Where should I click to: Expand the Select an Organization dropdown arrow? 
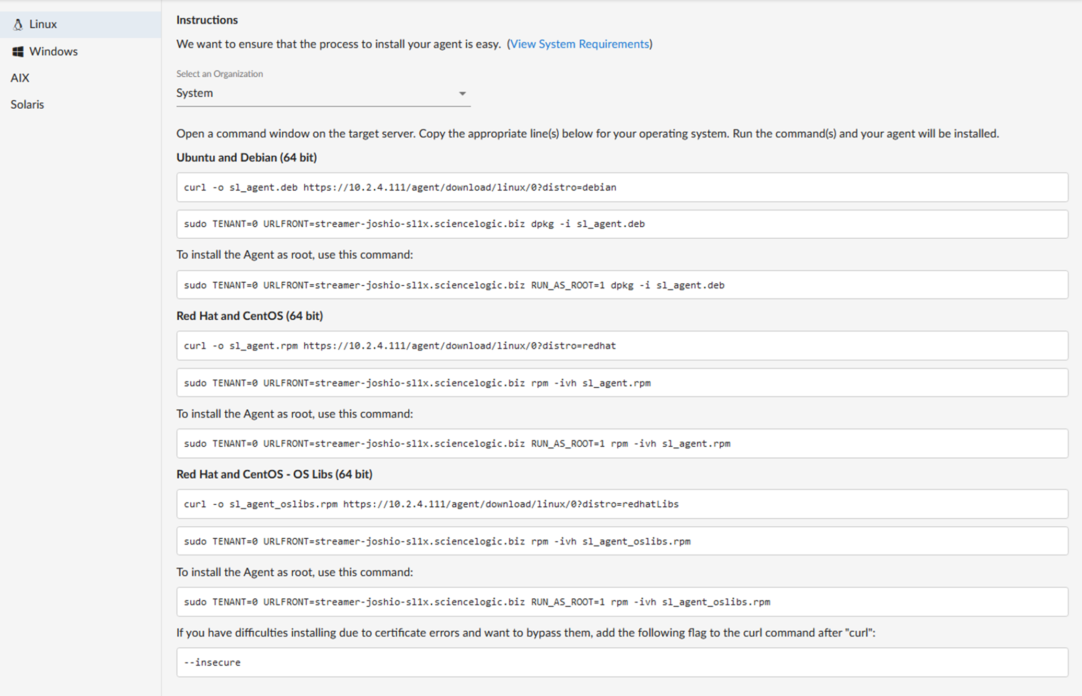pos(462,94)
